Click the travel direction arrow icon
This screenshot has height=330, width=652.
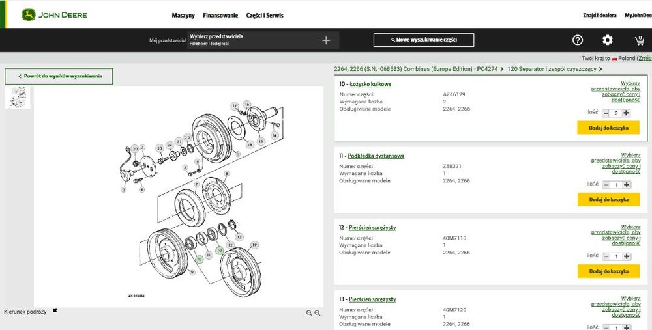coord(55,310)
